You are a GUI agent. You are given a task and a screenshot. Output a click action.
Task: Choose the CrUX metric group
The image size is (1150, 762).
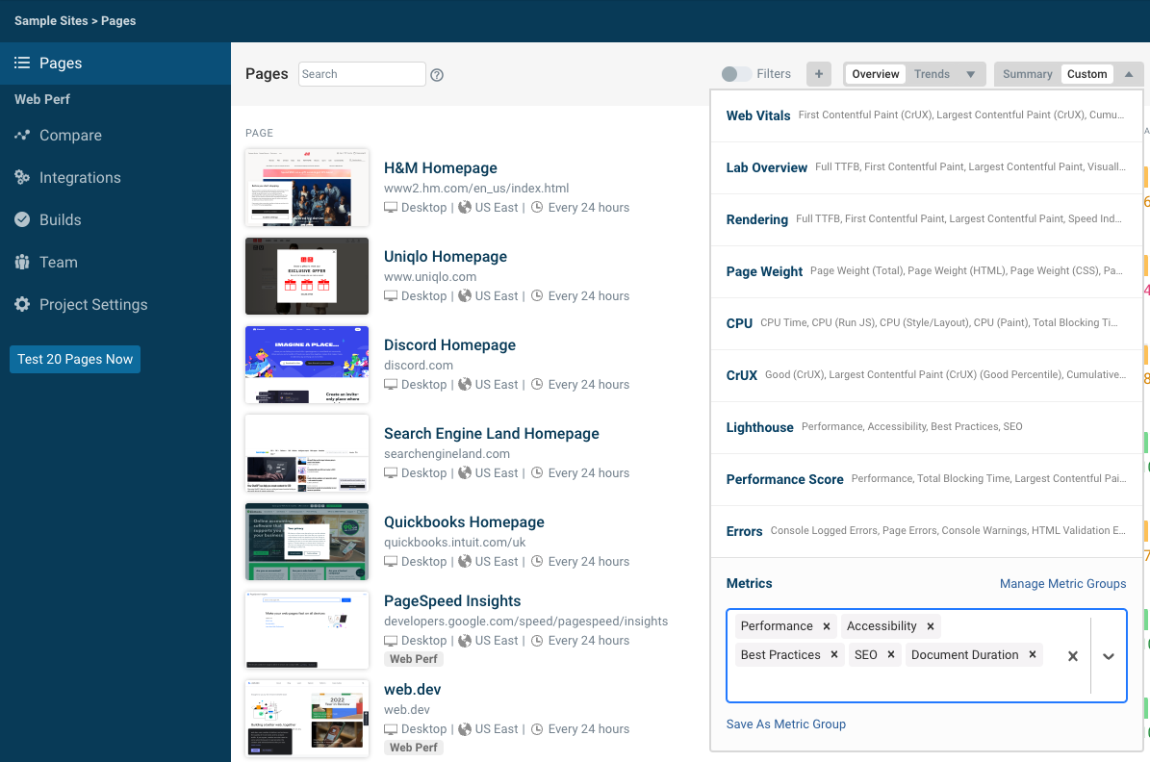(927, 376)
